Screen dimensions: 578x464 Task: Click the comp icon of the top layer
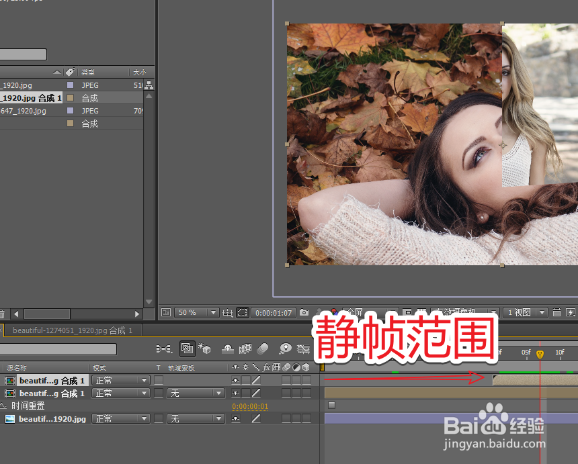10,381
